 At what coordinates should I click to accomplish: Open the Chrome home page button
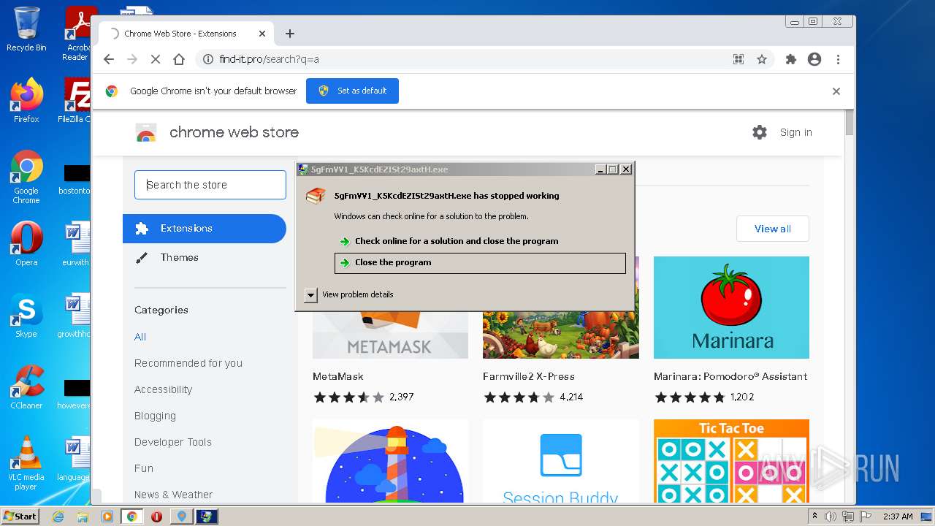point(179,59)
